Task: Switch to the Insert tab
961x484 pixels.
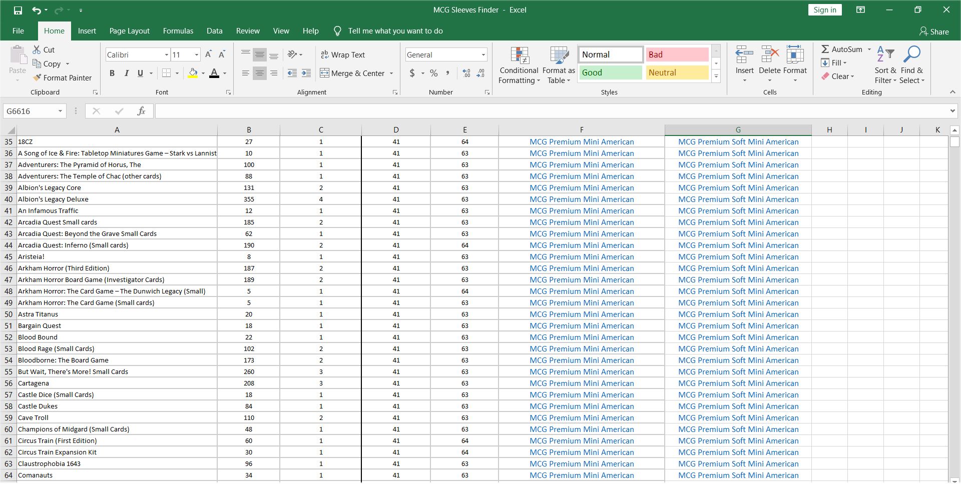Action: (87, 30)
